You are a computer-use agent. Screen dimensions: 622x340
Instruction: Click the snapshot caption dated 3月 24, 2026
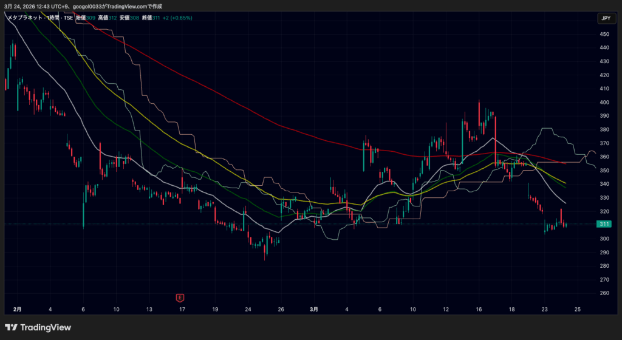83,6
